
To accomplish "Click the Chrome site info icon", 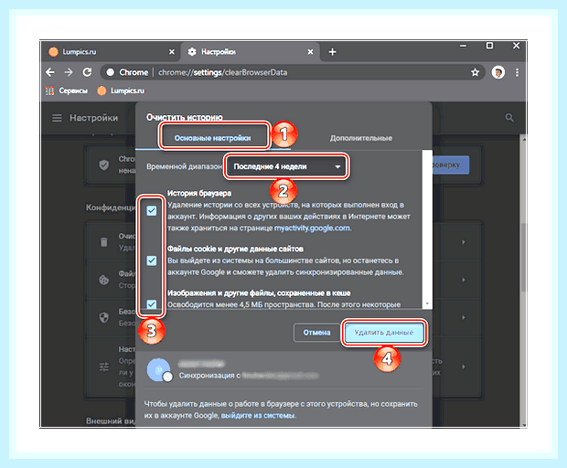I will pyautogui.click(x=111, y=72).
